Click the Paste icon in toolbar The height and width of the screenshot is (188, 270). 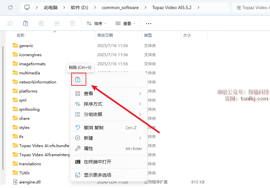(x=26, y=23)
